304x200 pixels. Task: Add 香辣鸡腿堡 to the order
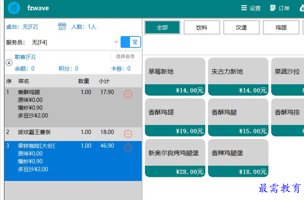pyautogui.click(x=238, y=158)
